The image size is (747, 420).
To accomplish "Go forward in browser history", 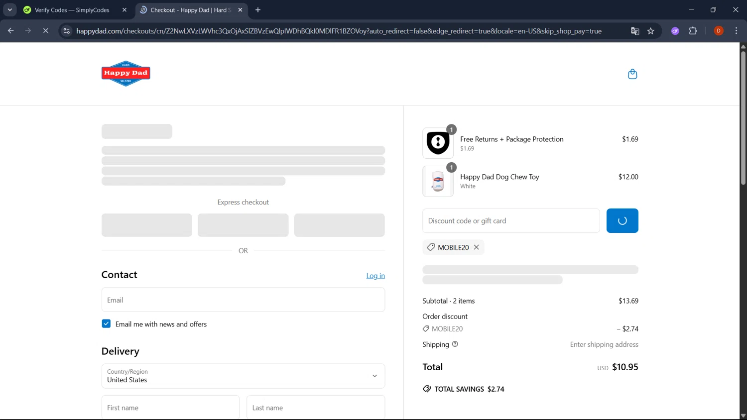I will (28, 31).
